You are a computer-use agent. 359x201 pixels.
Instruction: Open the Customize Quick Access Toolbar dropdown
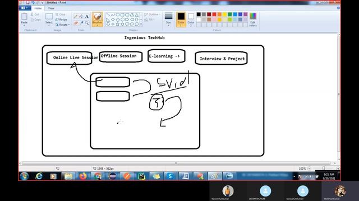point(43,2)
